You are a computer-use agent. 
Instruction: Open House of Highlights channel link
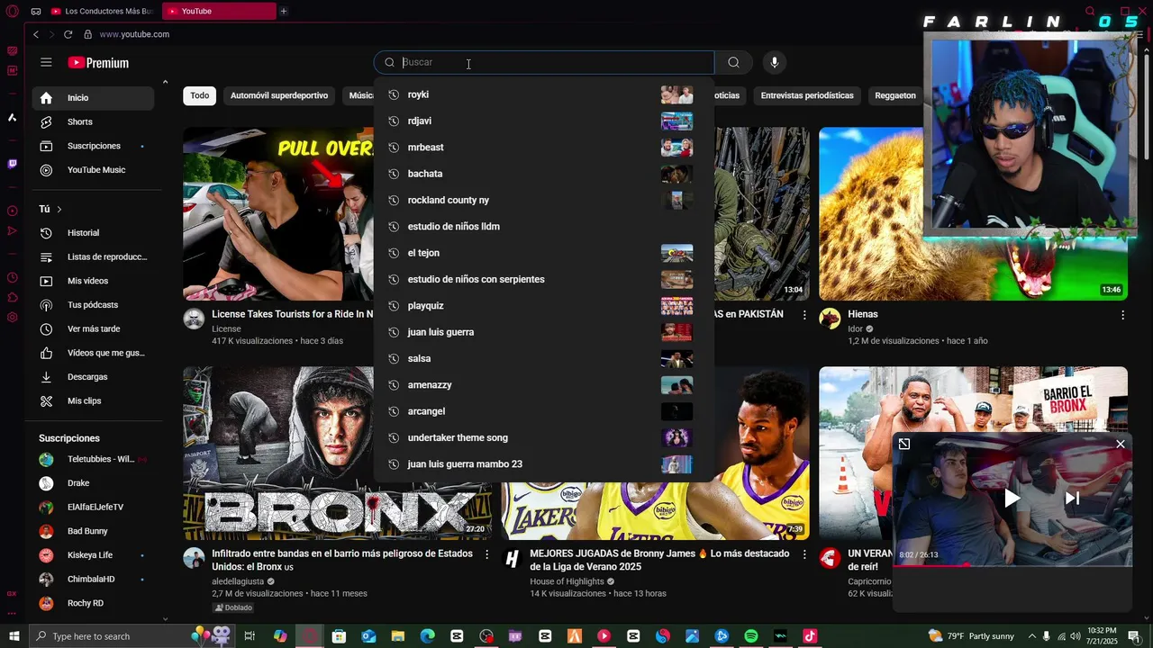click(567, 582)
